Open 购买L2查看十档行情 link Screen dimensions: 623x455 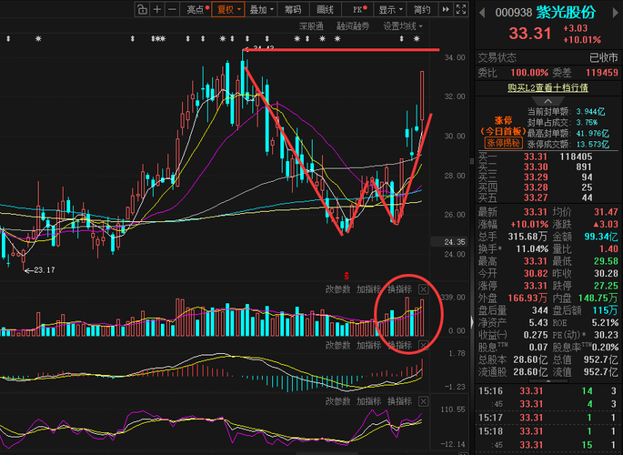pos(548,87)
